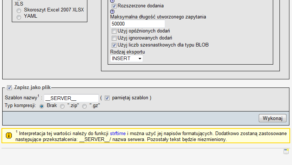Toggle Rozszerzone dodania checkbox

point(114,6)
